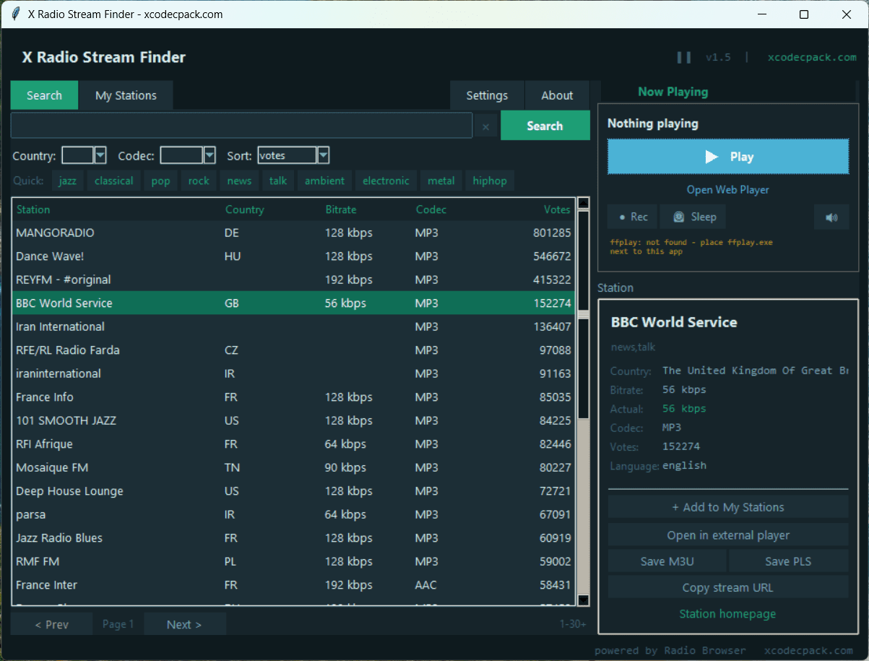Select the 101 SMOOTH JAZZ row
The height and width of the screenshot is (661, 869).
[x=294, y=420]
